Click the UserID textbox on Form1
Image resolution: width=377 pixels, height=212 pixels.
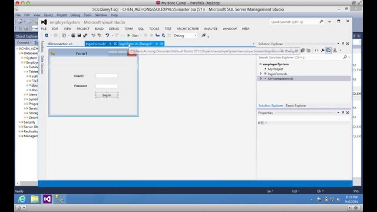click(x=107, y=76)
